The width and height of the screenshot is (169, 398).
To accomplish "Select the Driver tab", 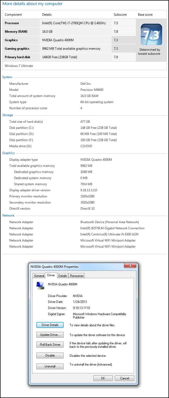I will [x=51, y=275].
